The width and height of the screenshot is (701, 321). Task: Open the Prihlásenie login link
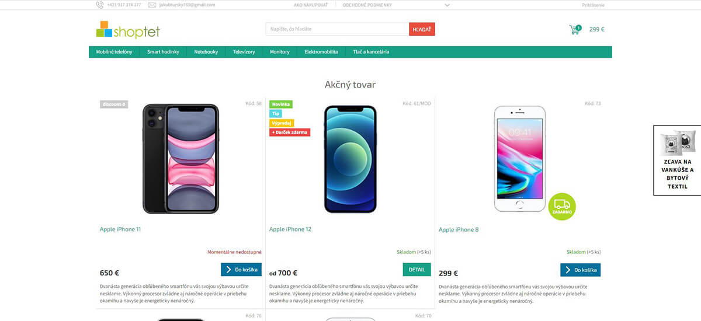point(593,5)
